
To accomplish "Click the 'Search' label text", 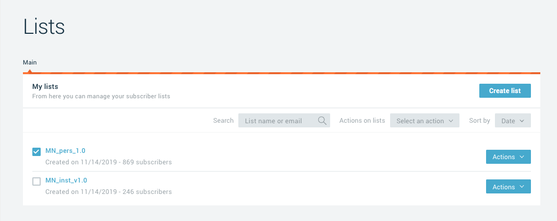I will click(x=223, y=121).
